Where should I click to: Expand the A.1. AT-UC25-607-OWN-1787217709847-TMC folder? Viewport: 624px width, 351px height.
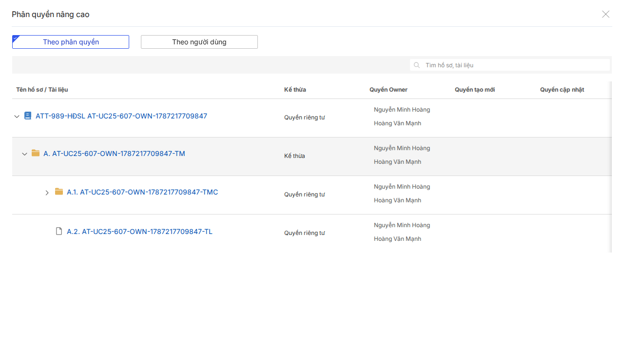pos(47,193)
